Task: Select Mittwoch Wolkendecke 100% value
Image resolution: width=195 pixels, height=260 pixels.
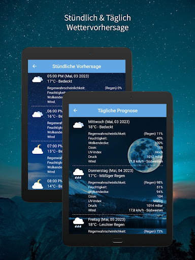Action: 158,143
